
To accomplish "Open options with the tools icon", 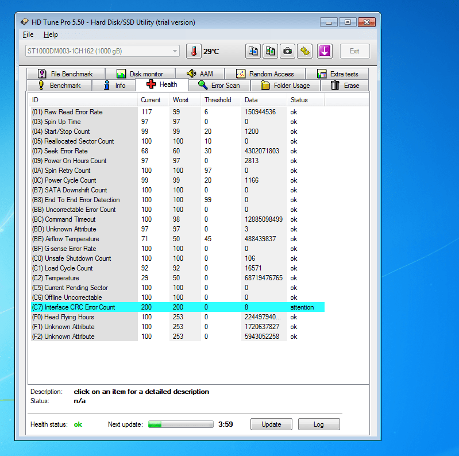I will [304, 51].
